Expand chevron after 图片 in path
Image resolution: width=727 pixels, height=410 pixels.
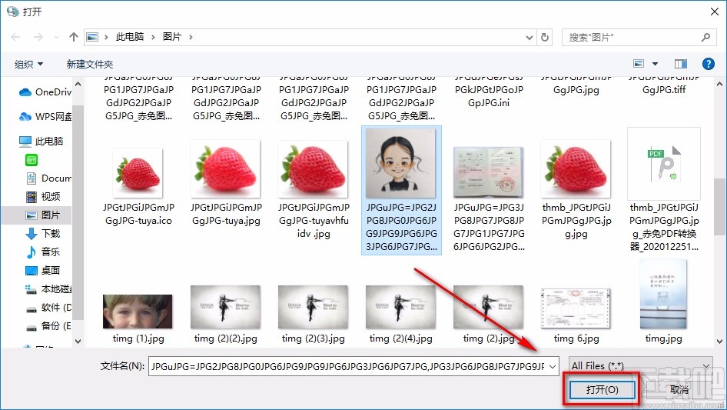[190, 37]
